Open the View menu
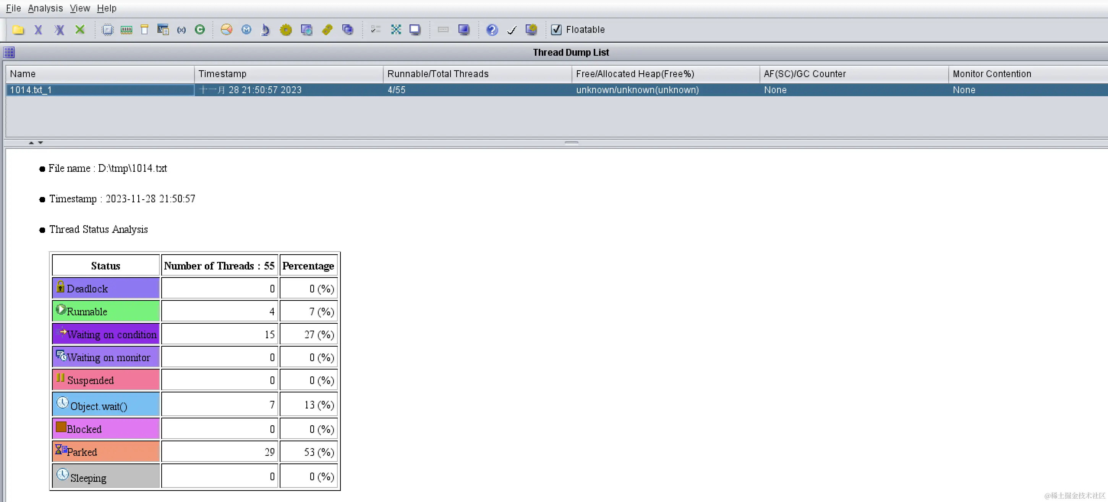The height and width of the screenshot is (502, 1108). pyautogui.click(x=79, y=8)
